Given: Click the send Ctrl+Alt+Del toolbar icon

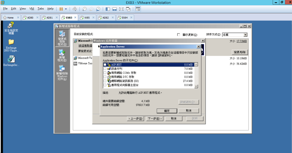Looking at the screenshot, I should coord(75,9).
